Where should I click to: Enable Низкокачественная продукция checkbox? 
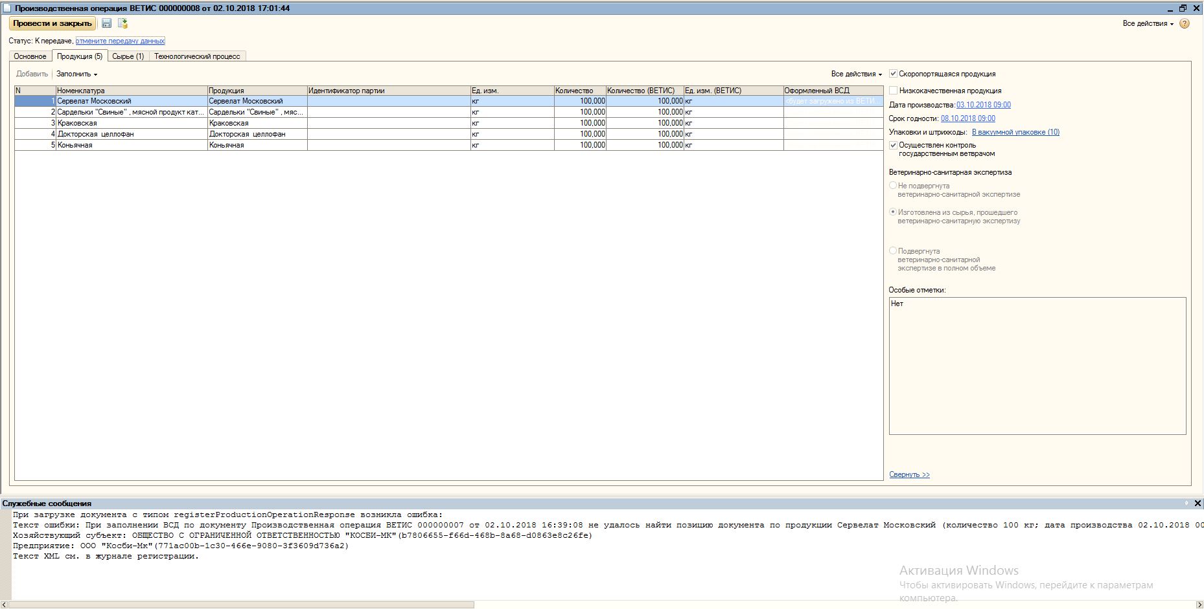(893, 91)
